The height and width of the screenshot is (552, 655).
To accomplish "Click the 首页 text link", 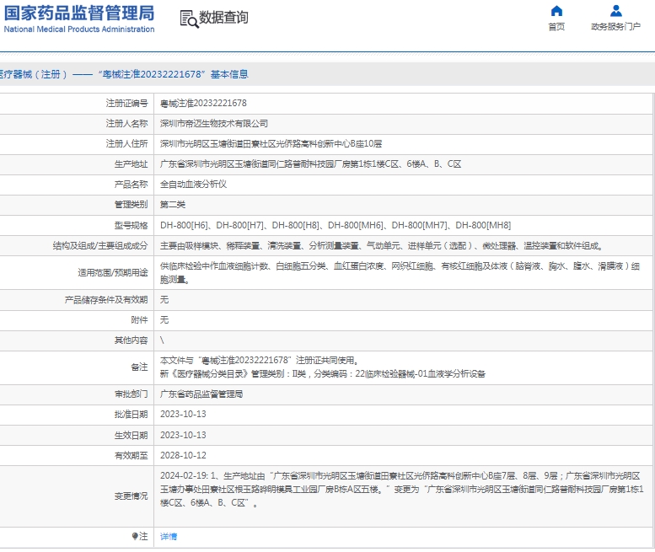I will (x=556, y=27).
